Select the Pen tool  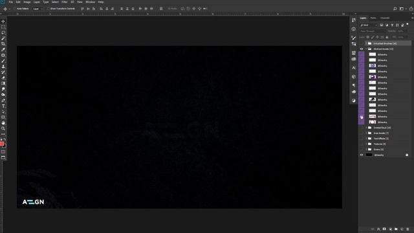[x=3, y=100]
